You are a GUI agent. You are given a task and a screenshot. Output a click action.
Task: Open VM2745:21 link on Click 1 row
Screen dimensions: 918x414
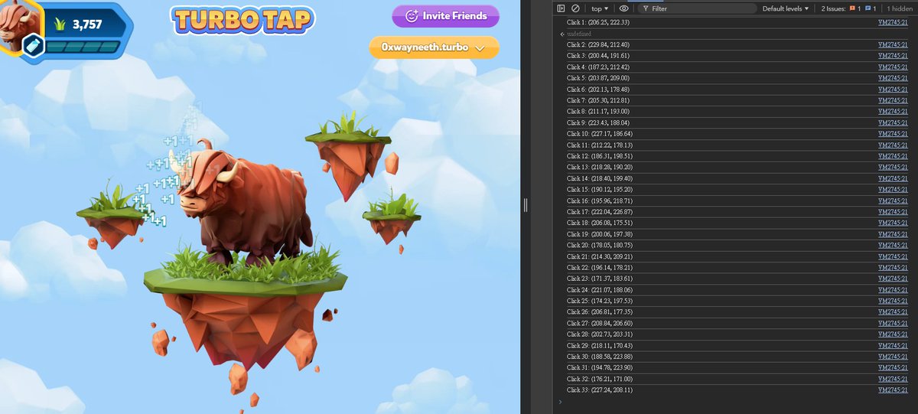point(894,23)
